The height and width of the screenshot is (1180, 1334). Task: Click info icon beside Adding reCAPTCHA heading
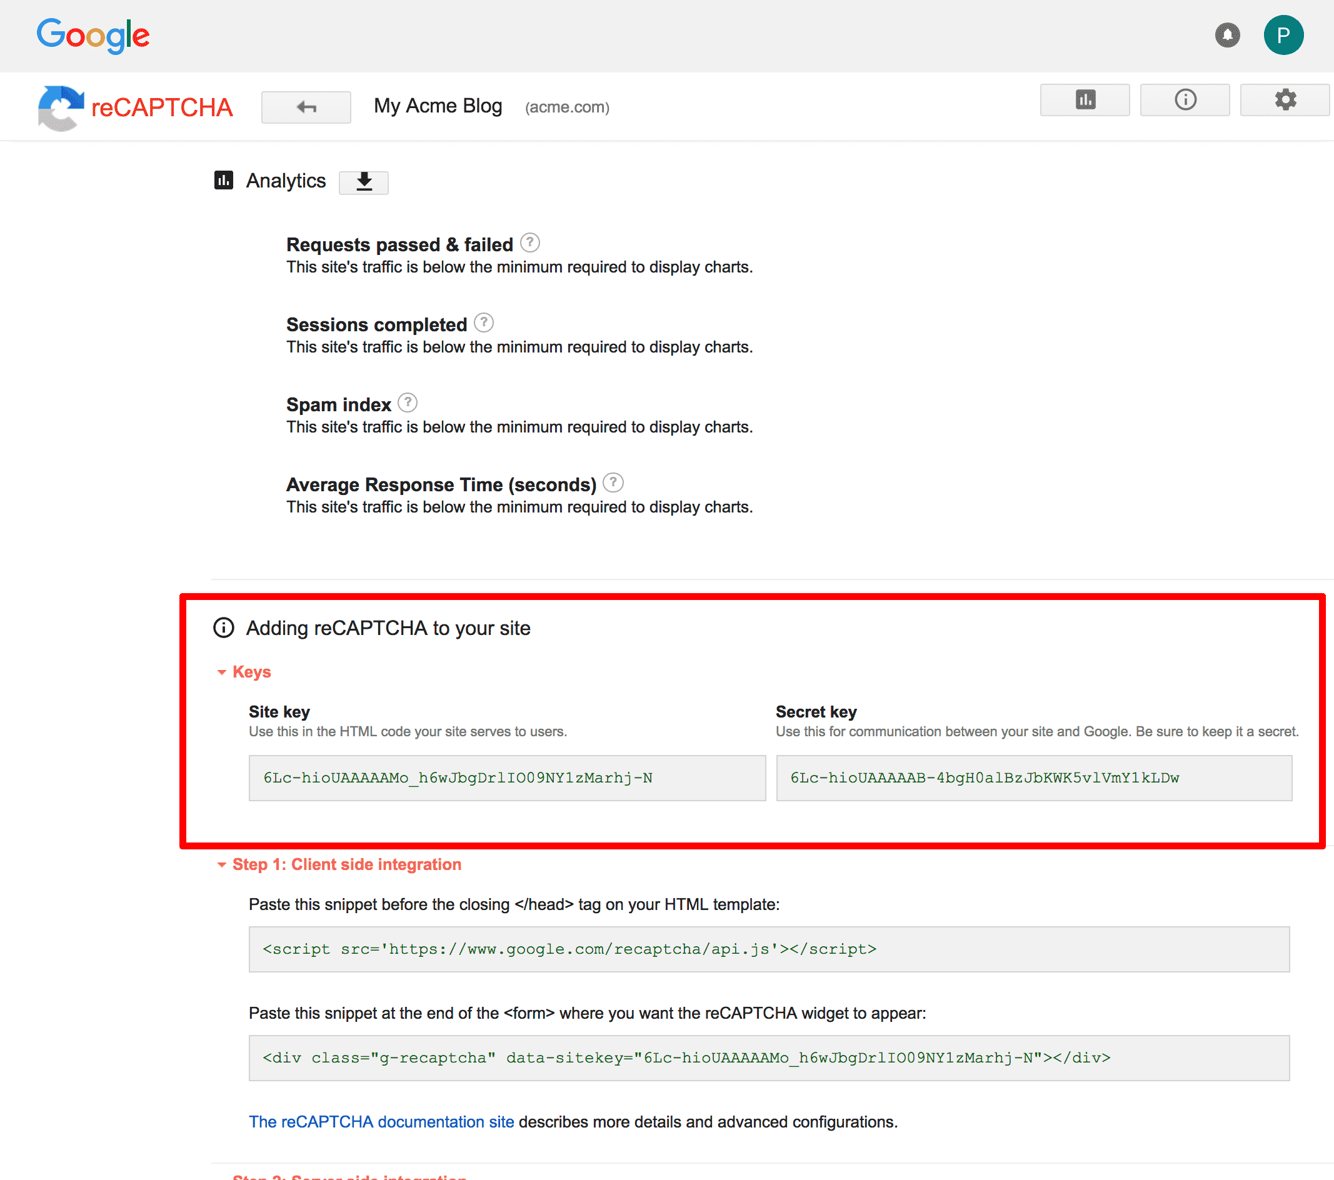point(224,628)
